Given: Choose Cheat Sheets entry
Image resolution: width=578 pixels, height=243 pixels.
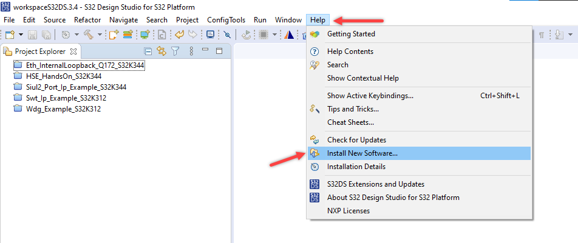Looking at the screenshot, I should click(419, 122).
